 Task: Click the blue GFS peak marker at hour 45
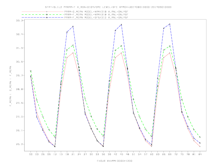point(121,24)
